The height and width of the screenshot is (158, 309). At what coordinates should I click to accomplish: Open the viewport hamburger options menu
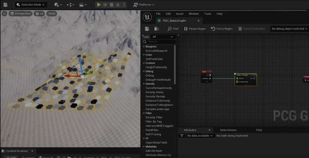point(4,14)
